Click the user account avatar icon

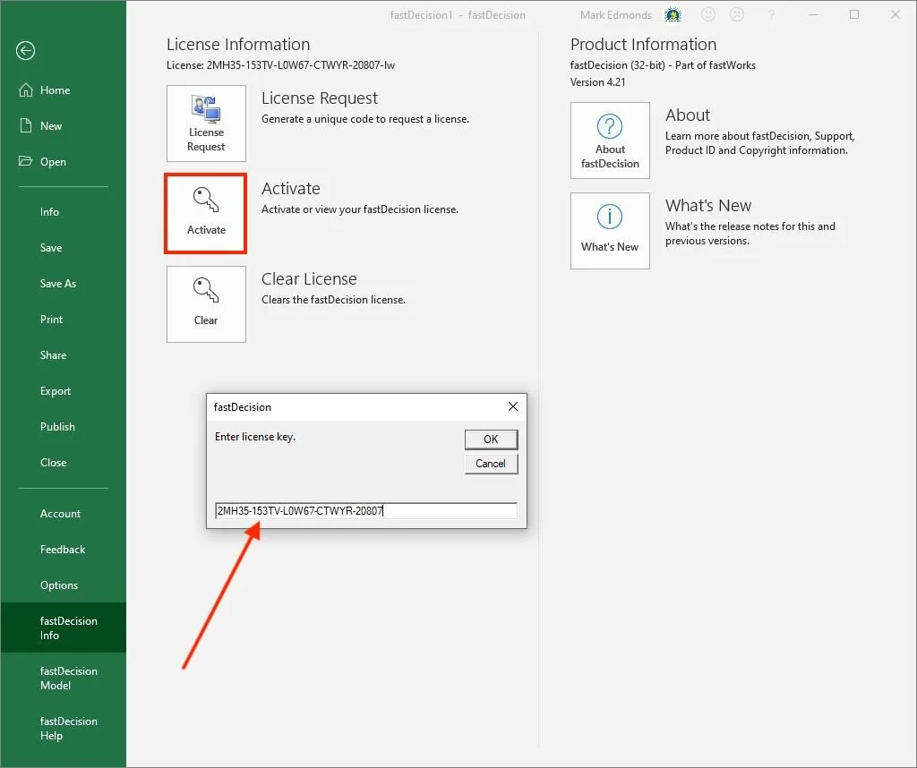click(673, 14)
